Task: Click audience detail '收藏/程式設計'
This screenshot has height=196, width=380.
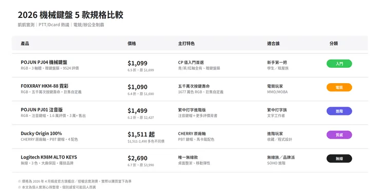Action: tap(280, 140)
